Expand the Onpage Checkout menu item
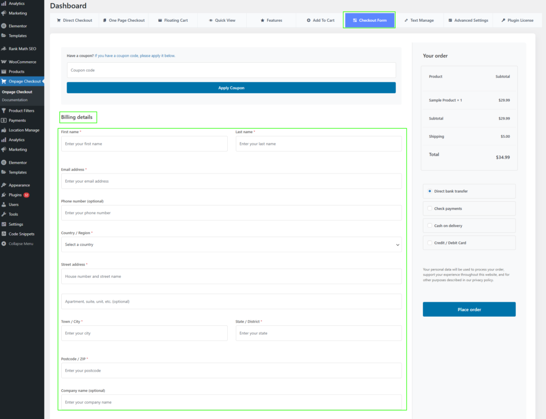The height and width of the screenshot is (419, 546). pos(24,81)
